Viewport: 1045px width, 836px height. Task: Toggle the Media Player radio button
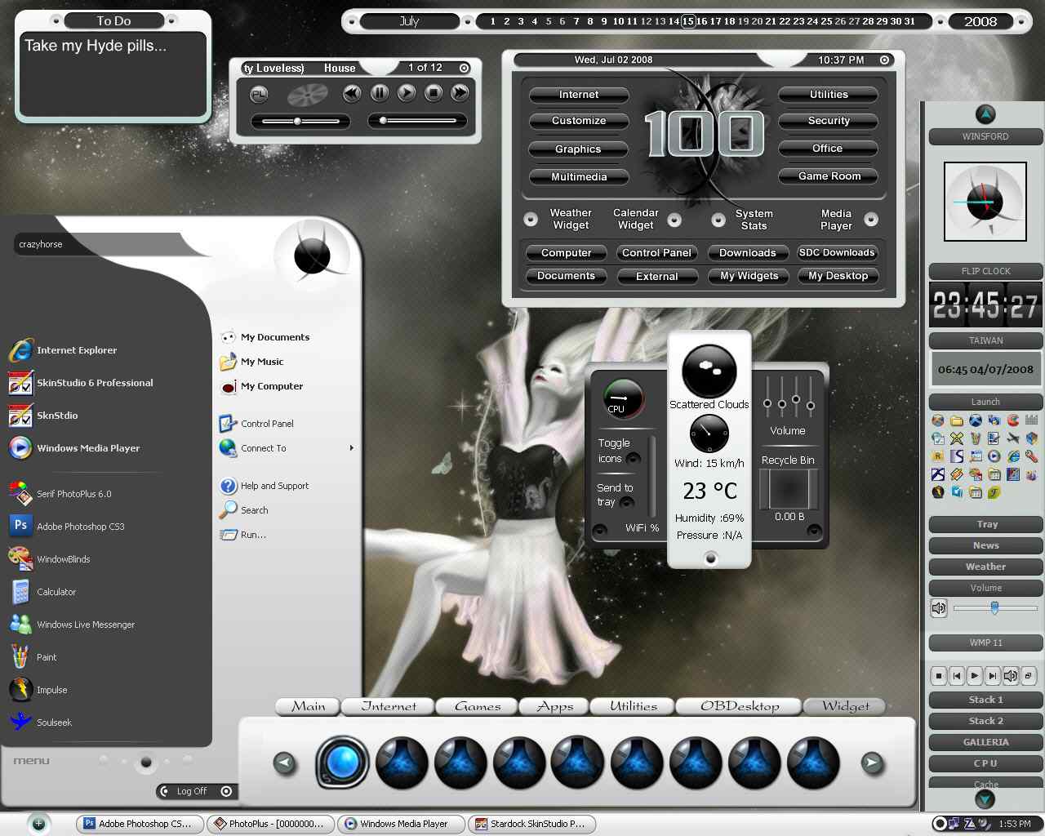click(871, 219)
